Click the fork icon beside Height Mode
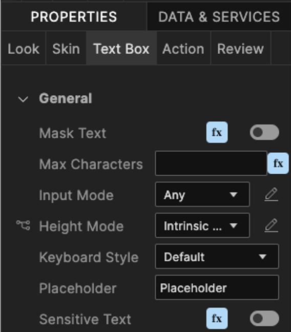 pyautogui.click(x=23, y=225)
